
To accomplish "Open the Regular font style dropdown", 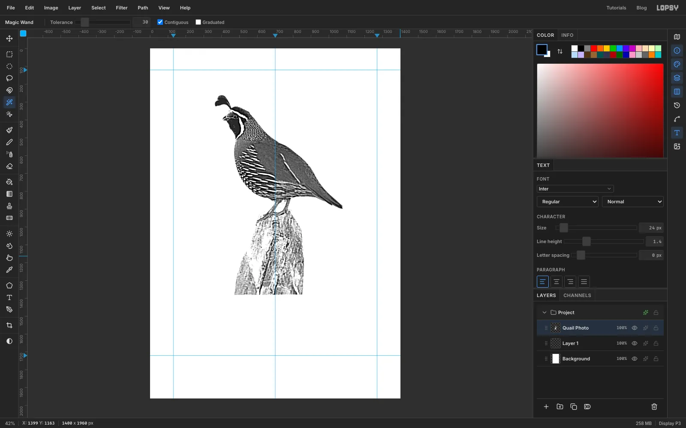I will [568, 202].
